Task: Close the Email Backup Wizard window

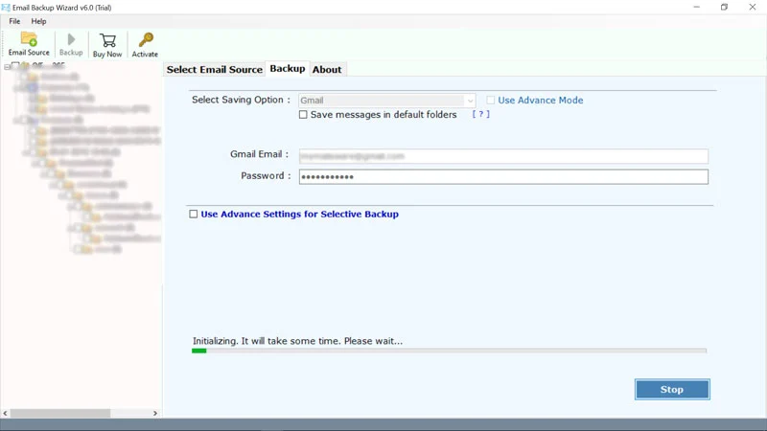Action: pos(753,7)
